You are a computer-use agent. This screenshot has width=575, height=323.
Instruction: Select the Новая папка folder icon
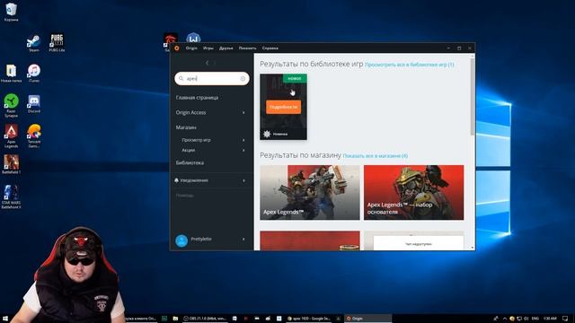point(11,74)
